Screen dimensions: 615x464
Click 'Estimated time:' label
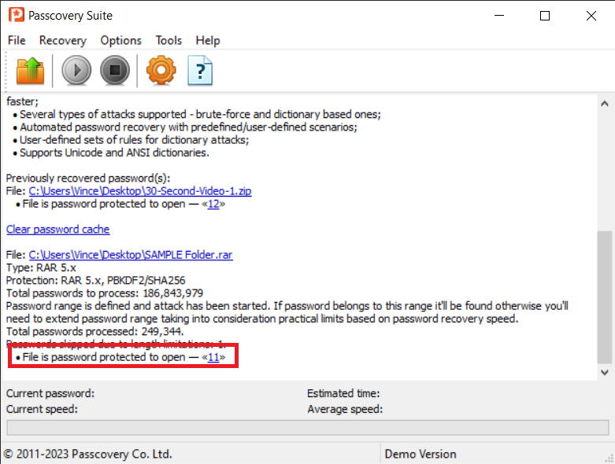click(343, 393)
